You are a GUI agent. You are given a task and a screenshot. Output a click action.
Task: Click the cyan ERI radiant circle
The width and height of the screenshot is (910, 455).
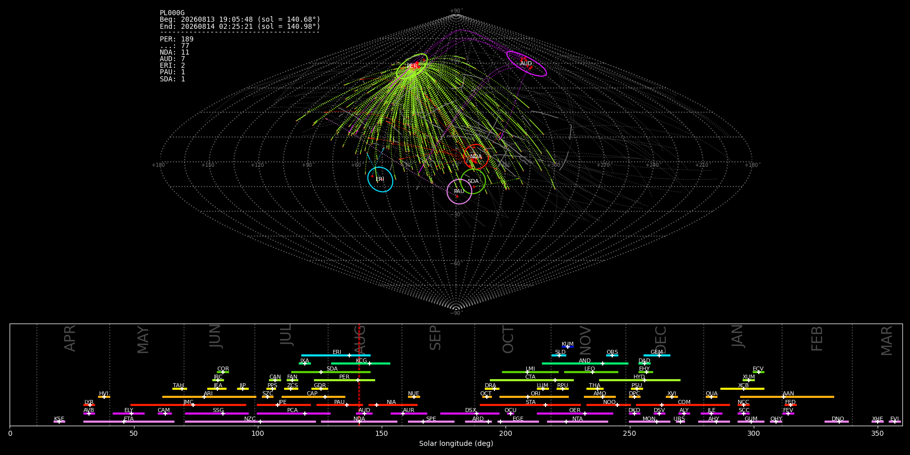[380, 179]
